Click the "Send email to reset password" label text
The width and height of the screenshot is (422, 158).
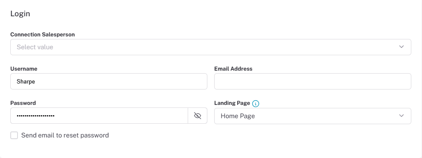tap(65, 135)
